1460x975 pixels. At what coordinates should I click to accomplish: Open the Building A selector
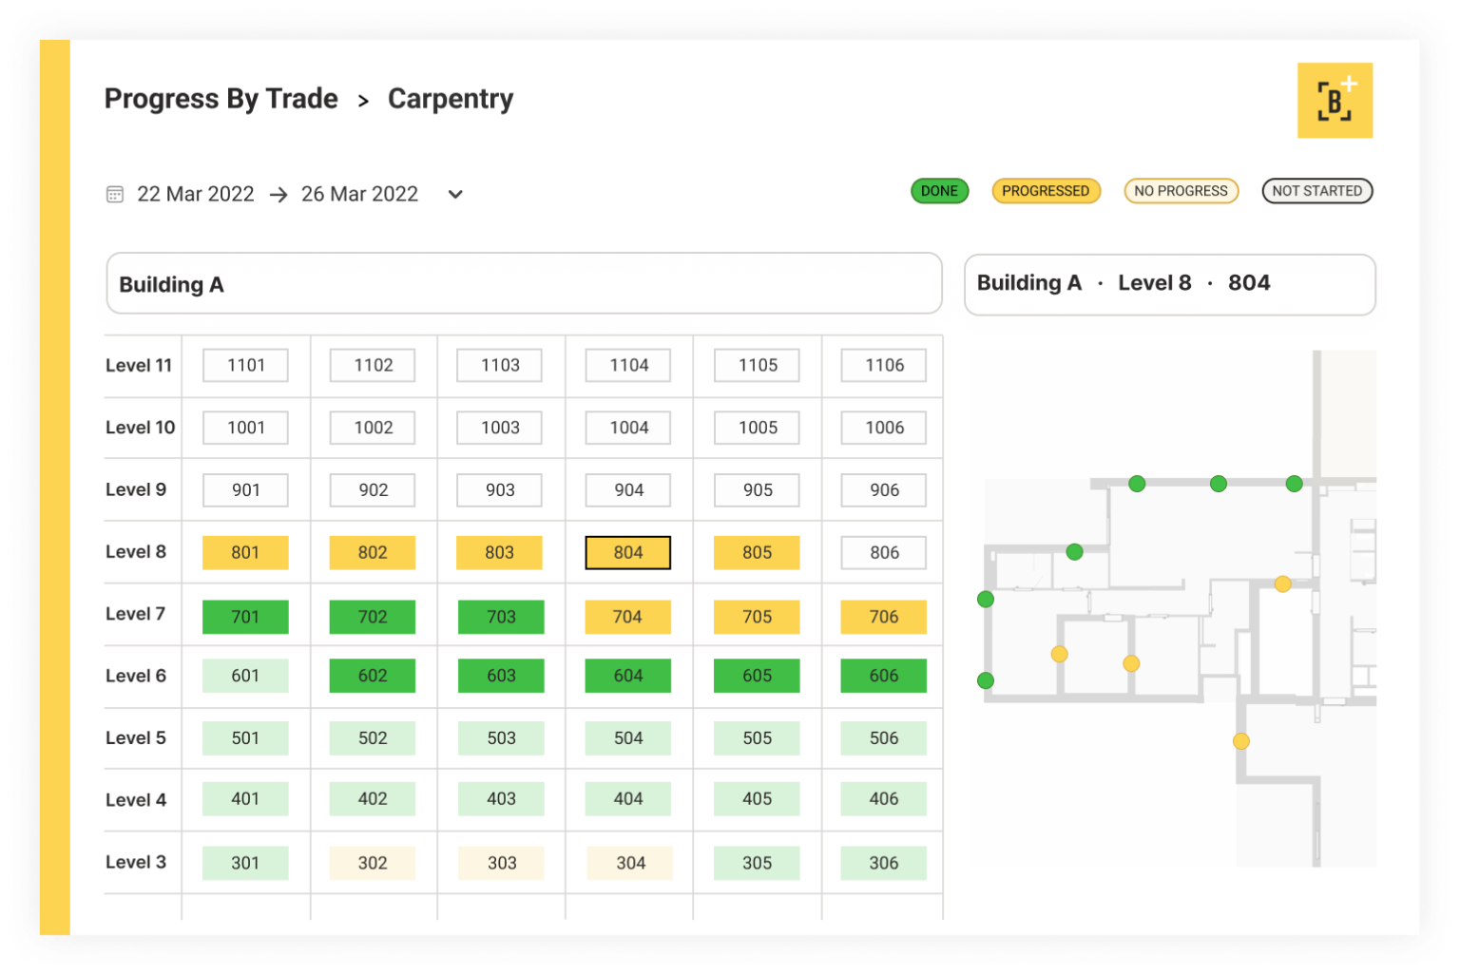click(524, 284)
